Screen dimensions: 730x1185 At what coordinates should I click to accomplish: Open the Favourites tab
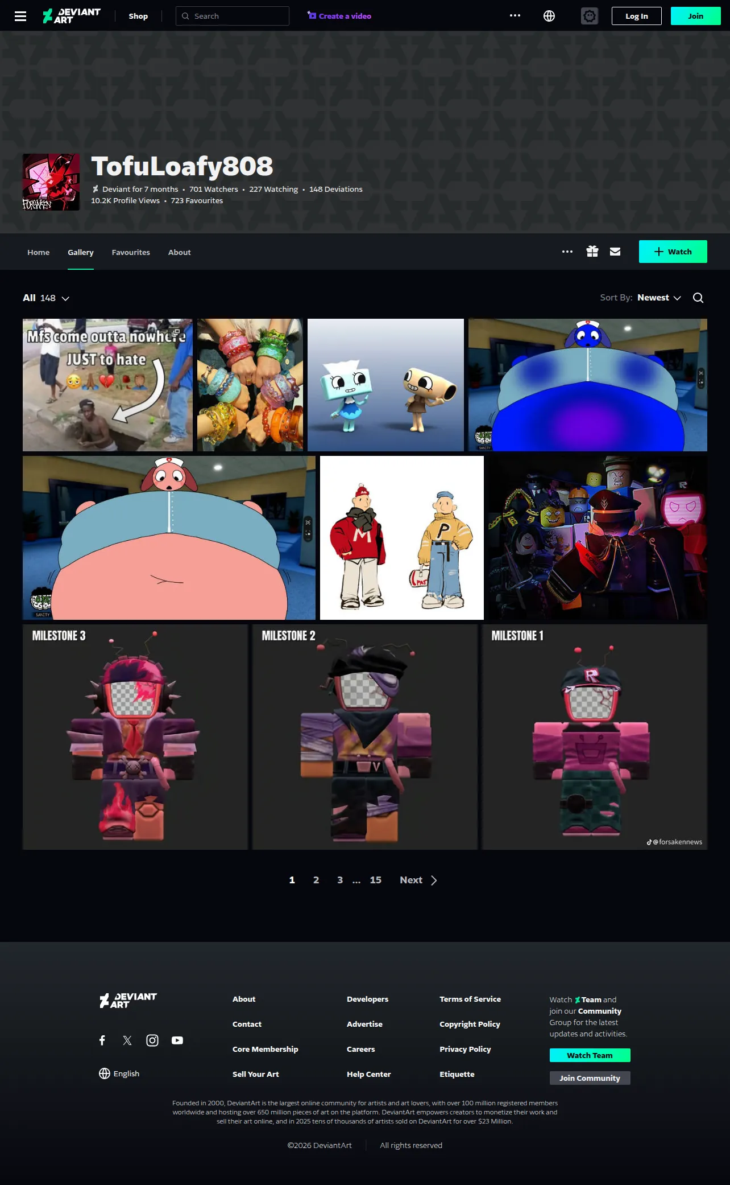tap(131, 252)
